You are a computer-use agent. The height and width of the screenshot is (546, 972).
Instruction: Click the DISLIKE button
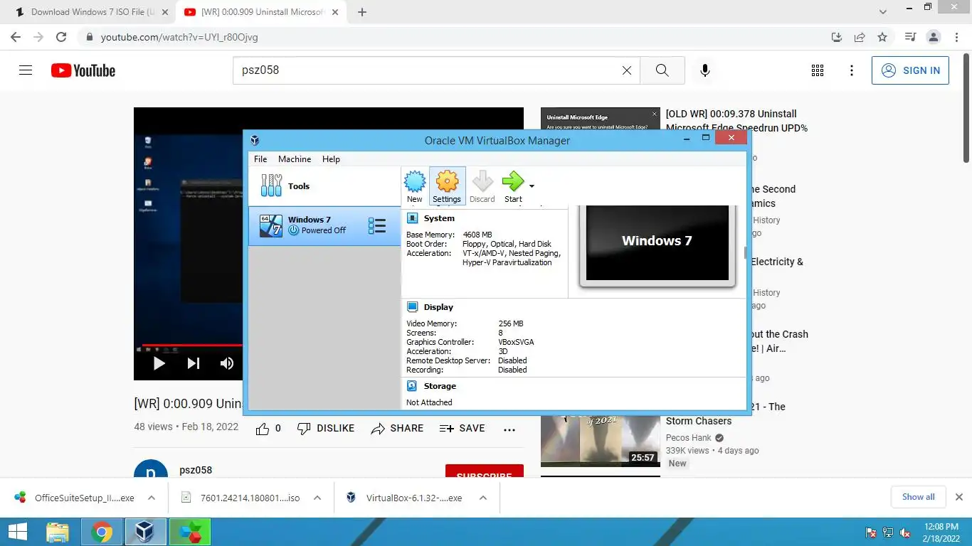(326, 429)
